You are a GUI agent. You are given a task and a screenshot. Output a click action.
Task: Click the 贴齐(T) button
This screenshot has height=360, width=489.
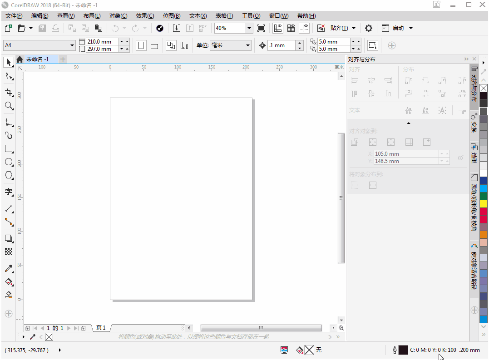click(x=339, y=28)
